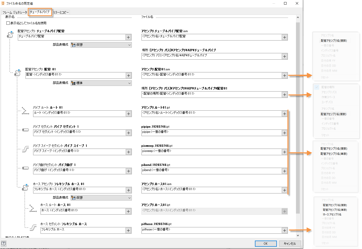This screenshot has height=249, width=362.
Task: Click plus button beside pipipe file name field
Action: click(x=284, y=133)
